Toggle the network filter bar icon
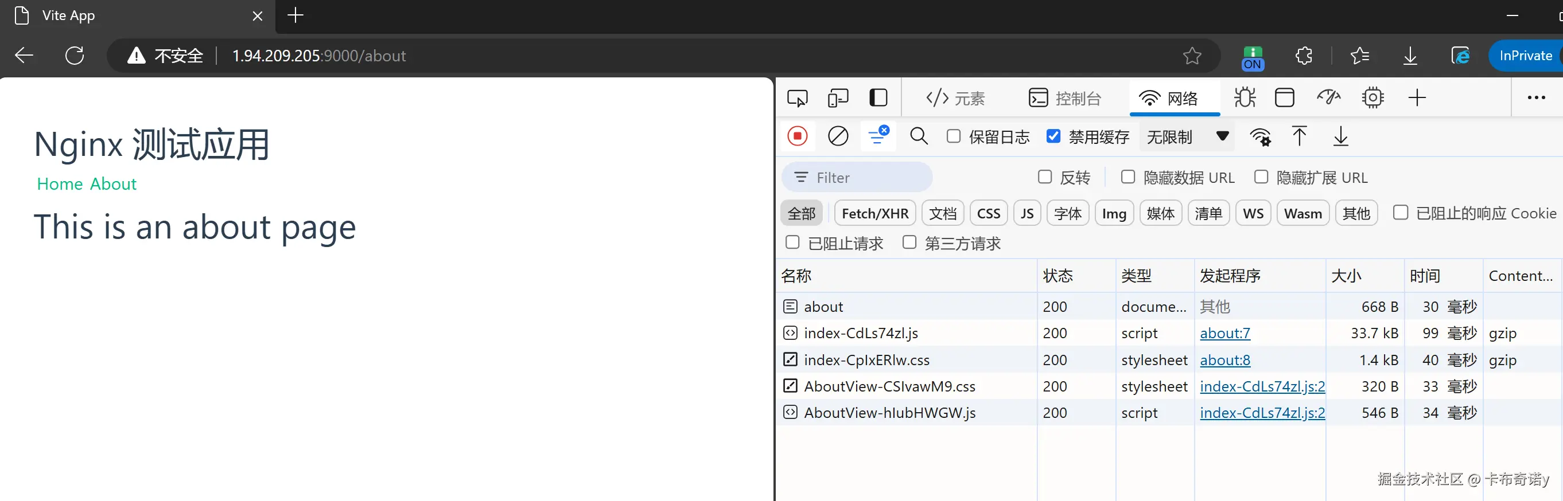 878,136
